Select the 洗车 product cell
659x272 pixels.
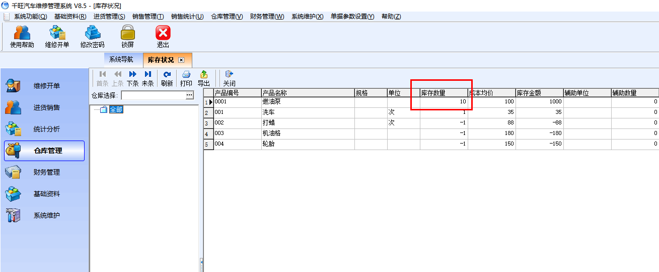tap(308, 112)
